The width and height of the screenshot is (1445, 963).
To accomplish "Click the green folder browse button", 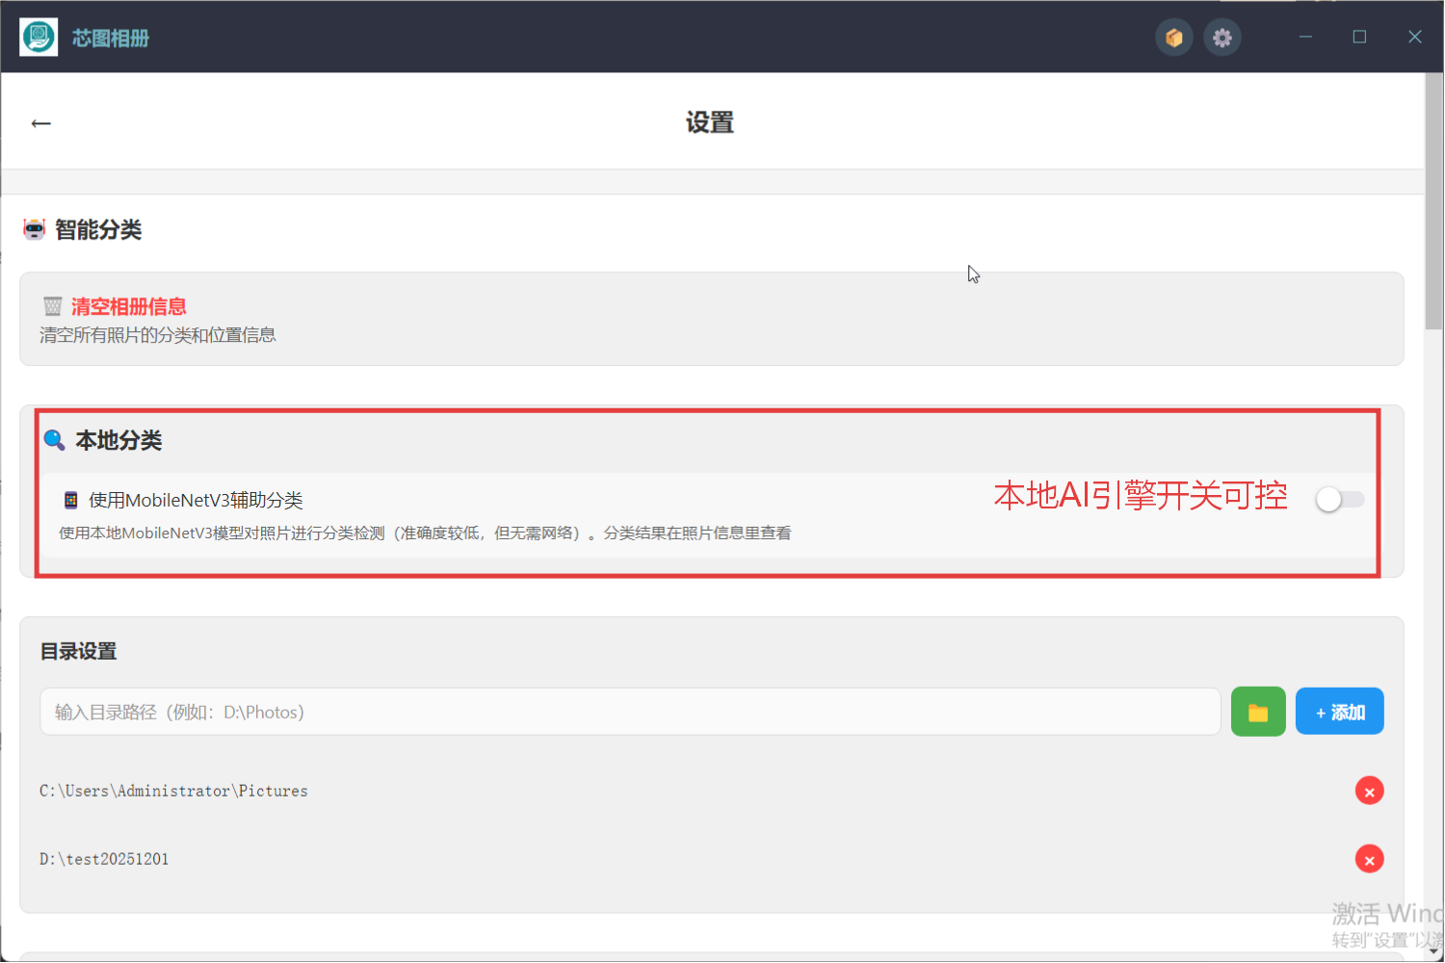I will coord(1257,712).
